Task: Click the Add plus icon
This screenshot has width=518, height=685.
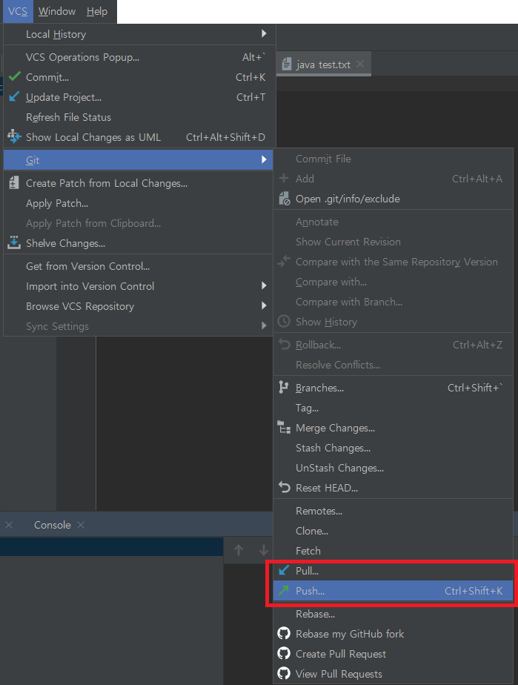Action: 284,178
